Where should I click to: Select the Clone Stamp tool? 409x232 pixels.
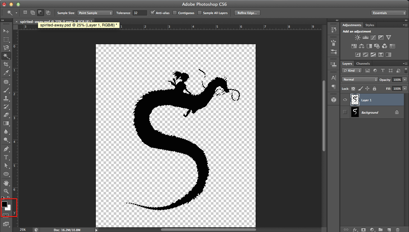point(6,99)
